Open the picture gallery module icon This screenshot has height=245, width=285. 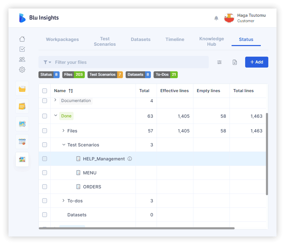[x=22, y=124]
